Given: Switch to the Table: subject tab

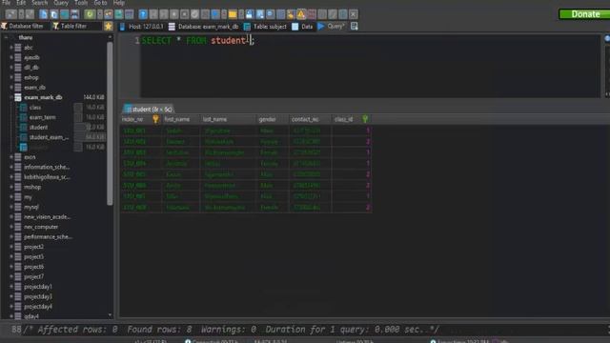Looking at the screenshot, I should [265, 27].
